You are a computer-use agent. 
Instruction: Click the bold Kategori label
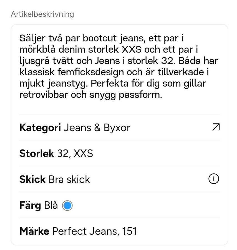40,128
